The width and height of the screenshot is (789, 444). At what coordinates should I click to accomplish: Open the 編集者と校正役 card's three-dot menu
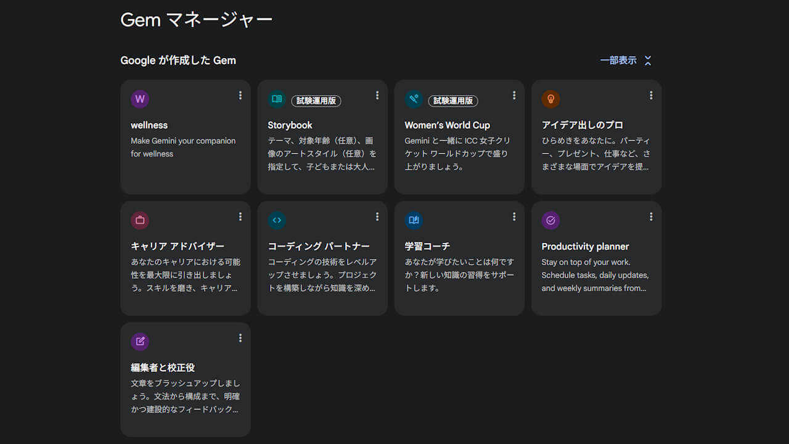coord(240,338)
